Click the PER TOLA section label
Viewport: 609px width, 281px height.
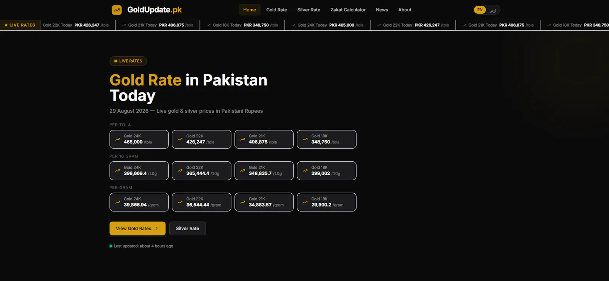[x=120, y=125]
